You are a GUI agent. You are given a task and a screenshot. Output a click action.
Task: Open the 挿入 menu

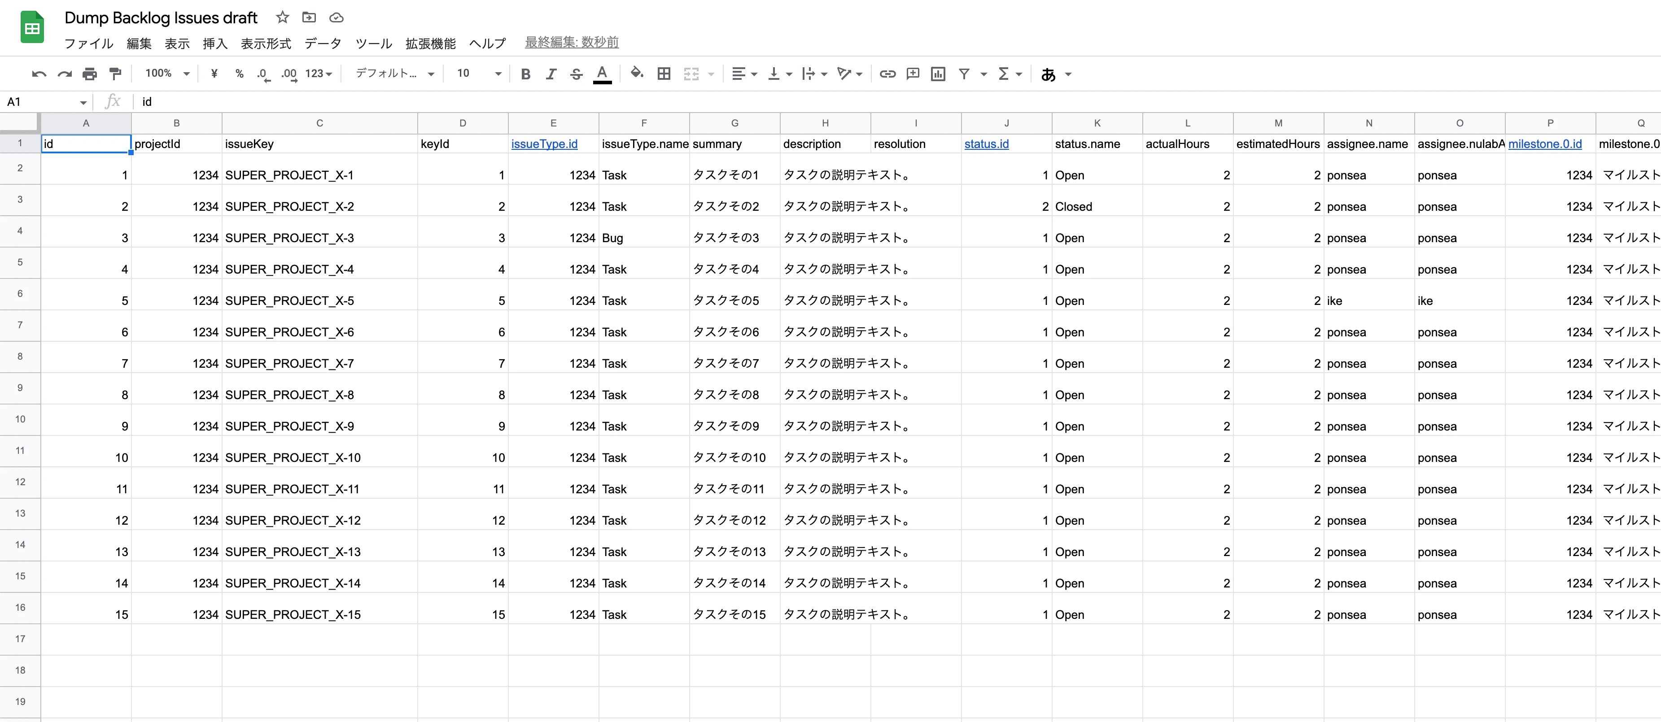coord(215,43)
